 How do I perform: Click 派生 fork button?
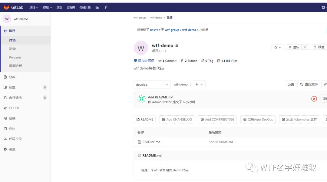click(319, 47)
